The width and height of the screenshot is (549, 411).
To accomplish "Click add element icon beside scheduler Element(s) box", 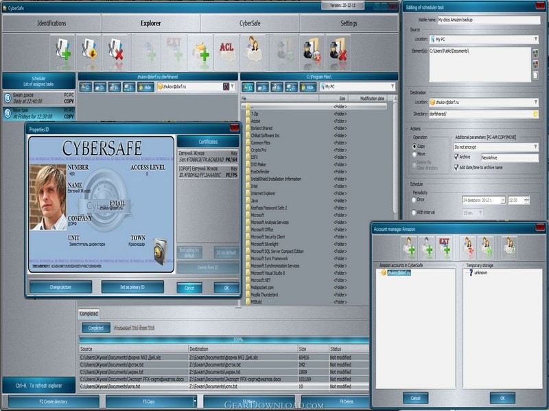I will pyautogui.click(x=535, y=53).
